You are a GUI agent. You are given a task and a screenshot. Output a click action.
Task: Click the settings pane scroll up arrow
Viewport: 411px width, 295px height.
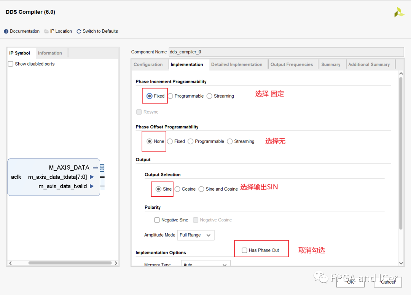(x=401, y=74)
